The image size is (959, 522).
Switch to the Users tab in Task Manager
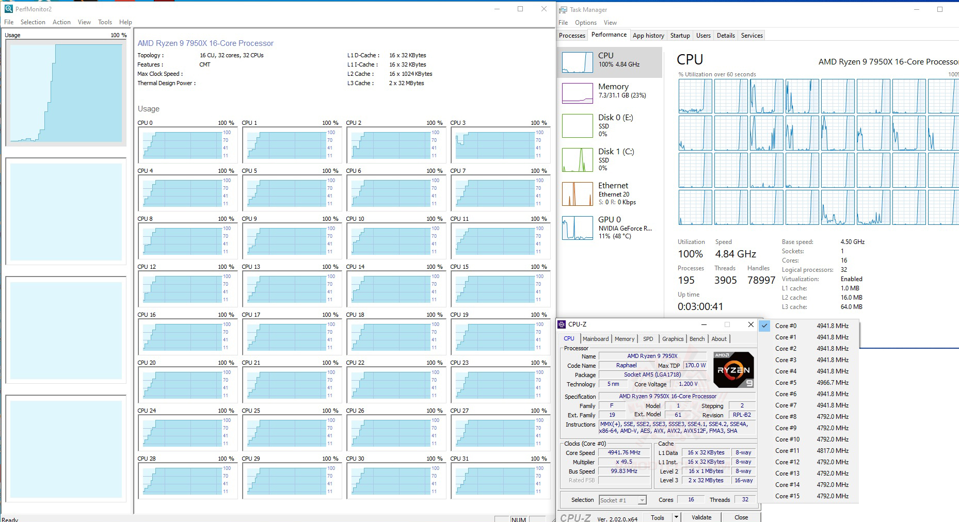tap(703, 36)
